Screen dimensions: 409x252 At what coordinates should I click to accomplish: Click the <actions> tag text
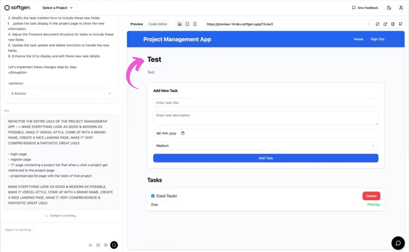(x=16, y=83)
